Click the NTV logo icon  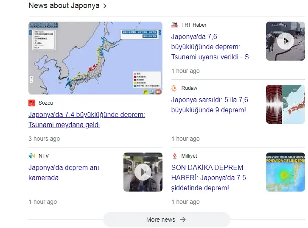[x=32, y=156]
